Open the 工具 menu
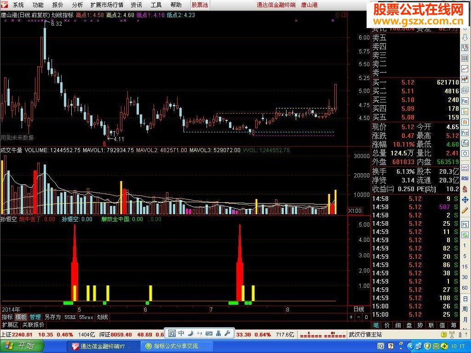Viewport: 471px width, 353px height. pyautogui.click(x=156, y=5)
